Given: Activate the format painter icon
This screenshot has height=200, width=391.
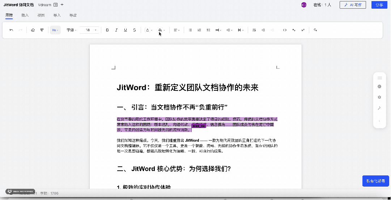Looking at the screenshot, I should [x=42, y=30].
